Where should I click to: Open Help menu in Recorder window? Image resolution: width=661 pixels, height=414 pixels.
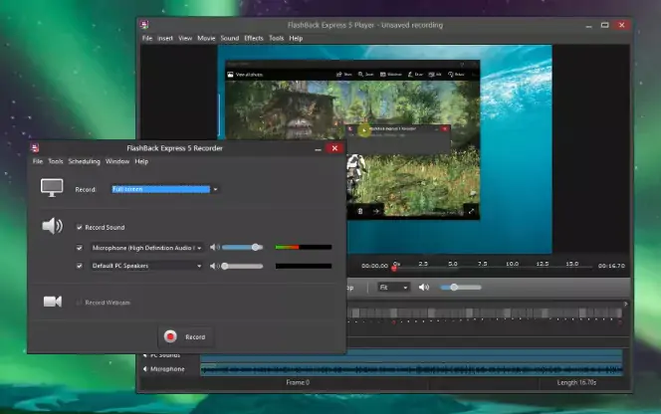pos(141,161)
